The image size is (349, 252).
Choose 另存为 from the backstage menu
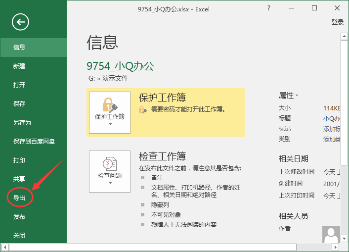tap(34, 123)
